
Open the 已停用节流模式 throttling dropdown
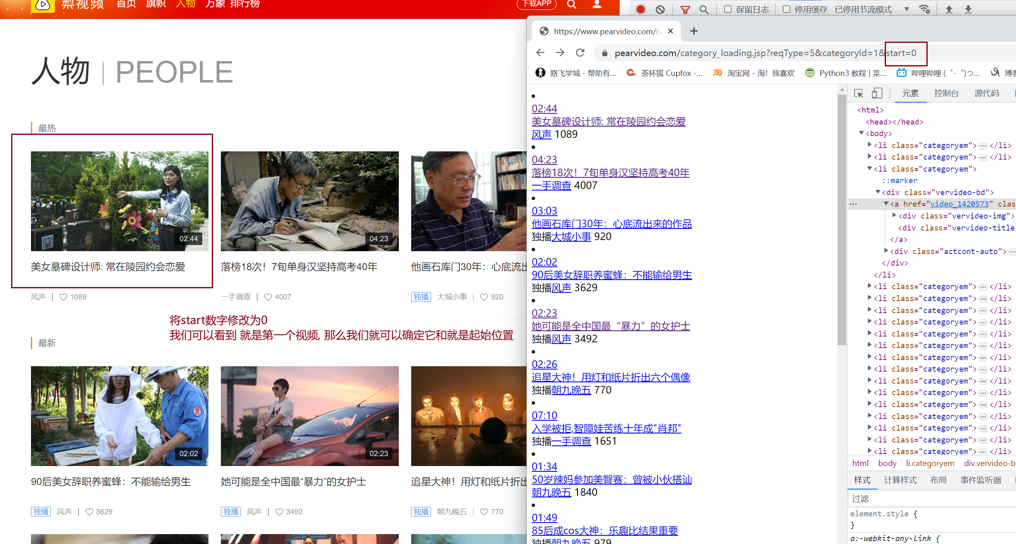872,9
